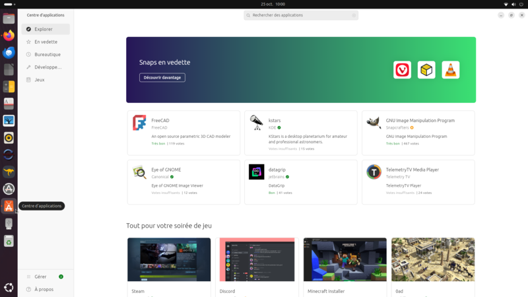This screenshot has height=297, width=528.
Task: Focus the Rechercher des applications field
Action: [301, 15]
